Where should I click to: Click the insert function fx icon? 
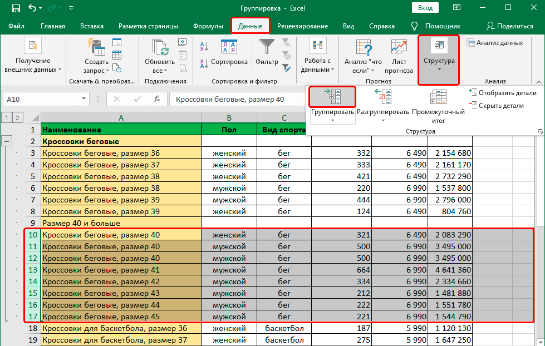[157, 100]
